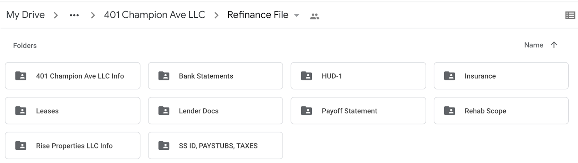The height and width of the screenshot is (163, 578).
Task: Navigate to 401 Champion Ave LLC breadcrumb
Action: point(154,15)
